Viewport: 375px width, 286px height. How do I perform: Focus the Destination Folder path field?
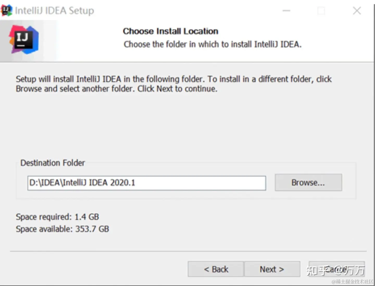click(x=147, y=183)
